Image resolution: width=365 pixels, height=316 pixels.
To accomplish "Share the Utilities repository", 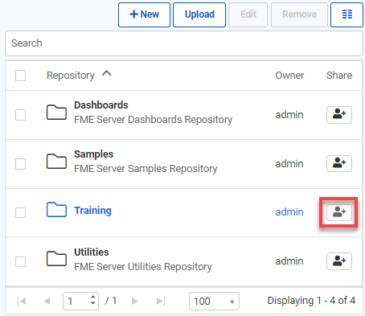I will click(339, 261).
